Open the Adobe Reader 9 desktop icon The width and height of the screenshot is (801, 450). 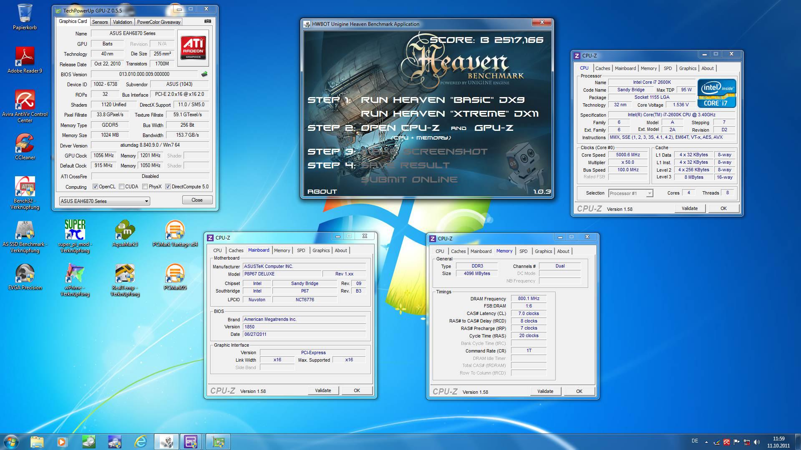tap(25, 60)
